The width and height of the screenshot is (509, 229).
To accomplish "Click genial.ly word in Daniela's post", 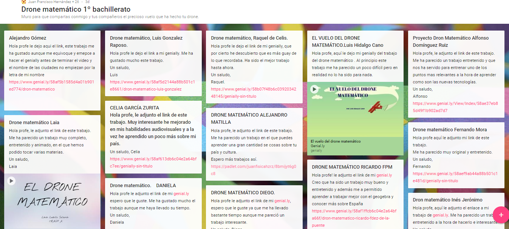I will tap(181, 194).
